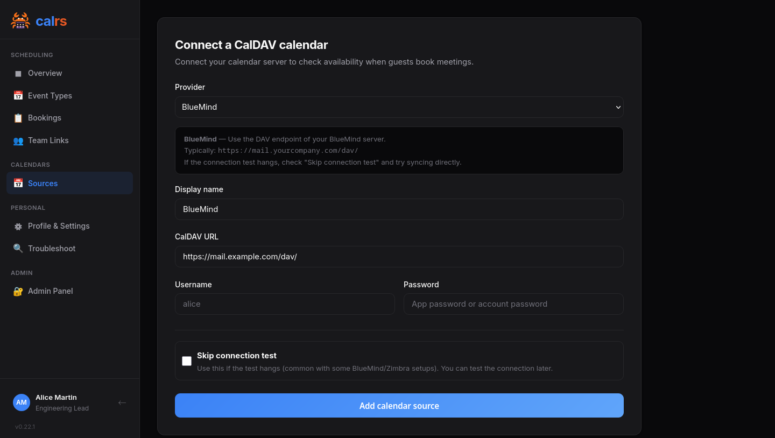The image size is (775, 438).
Task: Navigate to Event Types in the sidebar
Action: click(50, 95)
